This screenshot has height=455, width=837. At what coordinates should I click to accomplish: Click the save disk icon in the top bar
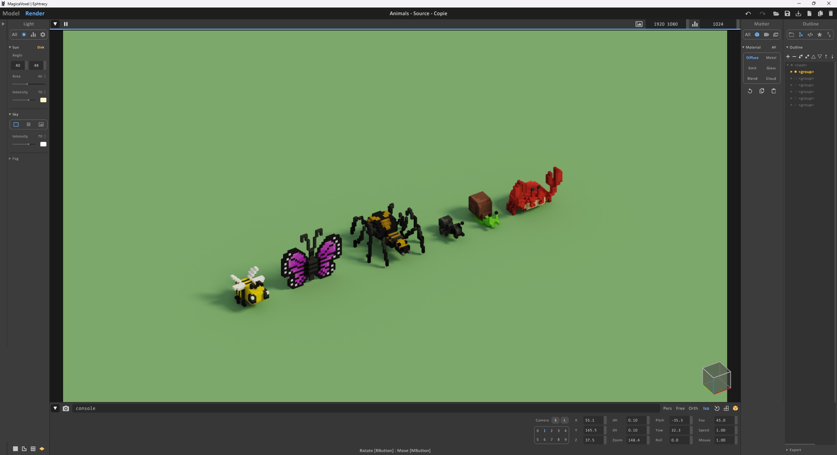click(787, 13)
